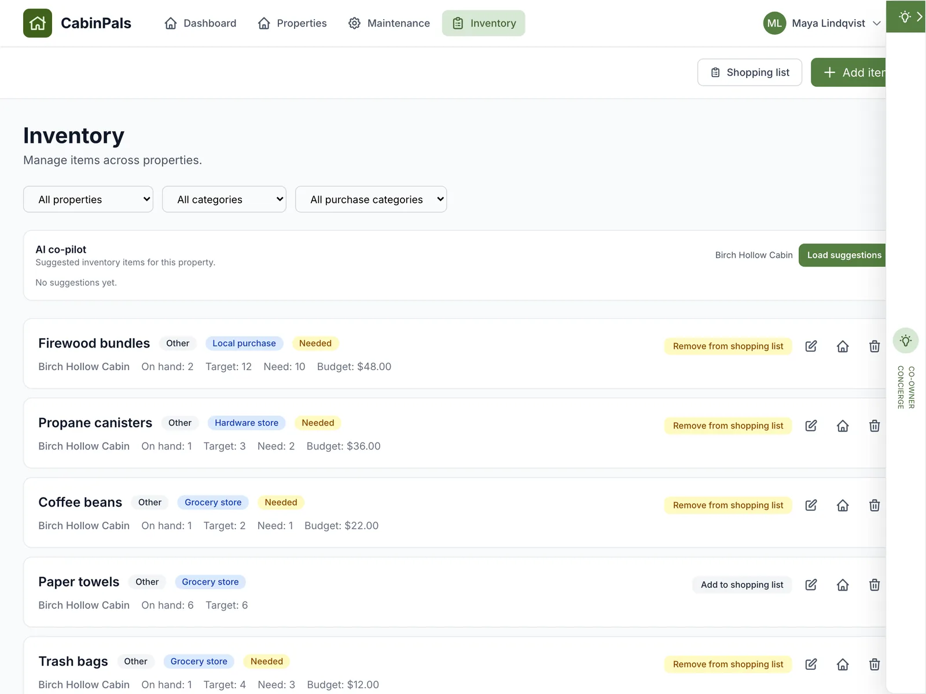Open the Shopping list
The width and height of the screenshot is (926, 694).
click(x=749, y=72)
